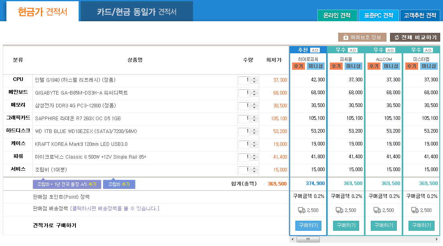Switch to 카드/현금 동일가 견적서 tab
This screenshot has width=443, height=246.
click(136, 12)
